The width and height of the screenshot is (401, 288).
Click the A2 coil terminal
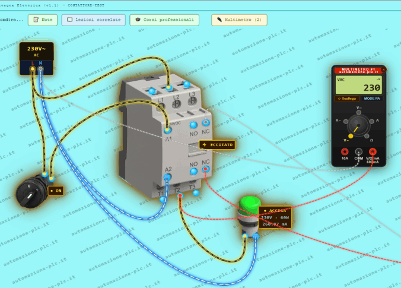(x=167, y=177)
